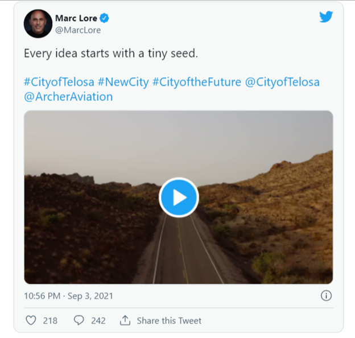Follow the #CityoftheFuture hashtag link
355x338 pixels.
pyautogui.click(x=196, y=82)
